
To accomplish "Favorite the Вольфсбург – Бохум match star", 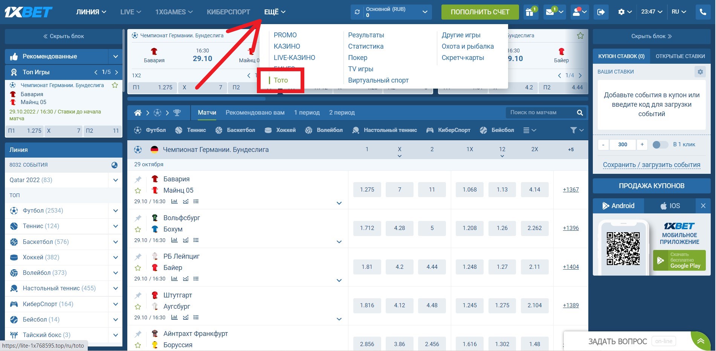I will pyautogui.click(x=138, y=229).
